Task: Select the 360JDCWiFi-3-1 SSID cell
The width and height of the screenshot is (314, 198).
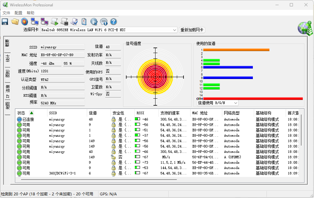Action: point(63,173)
